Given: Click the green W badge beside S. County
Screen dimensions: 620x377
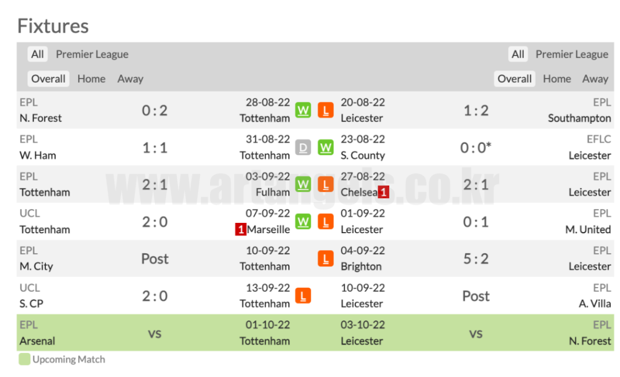Looking at the screenshot, I should (326, 147).
